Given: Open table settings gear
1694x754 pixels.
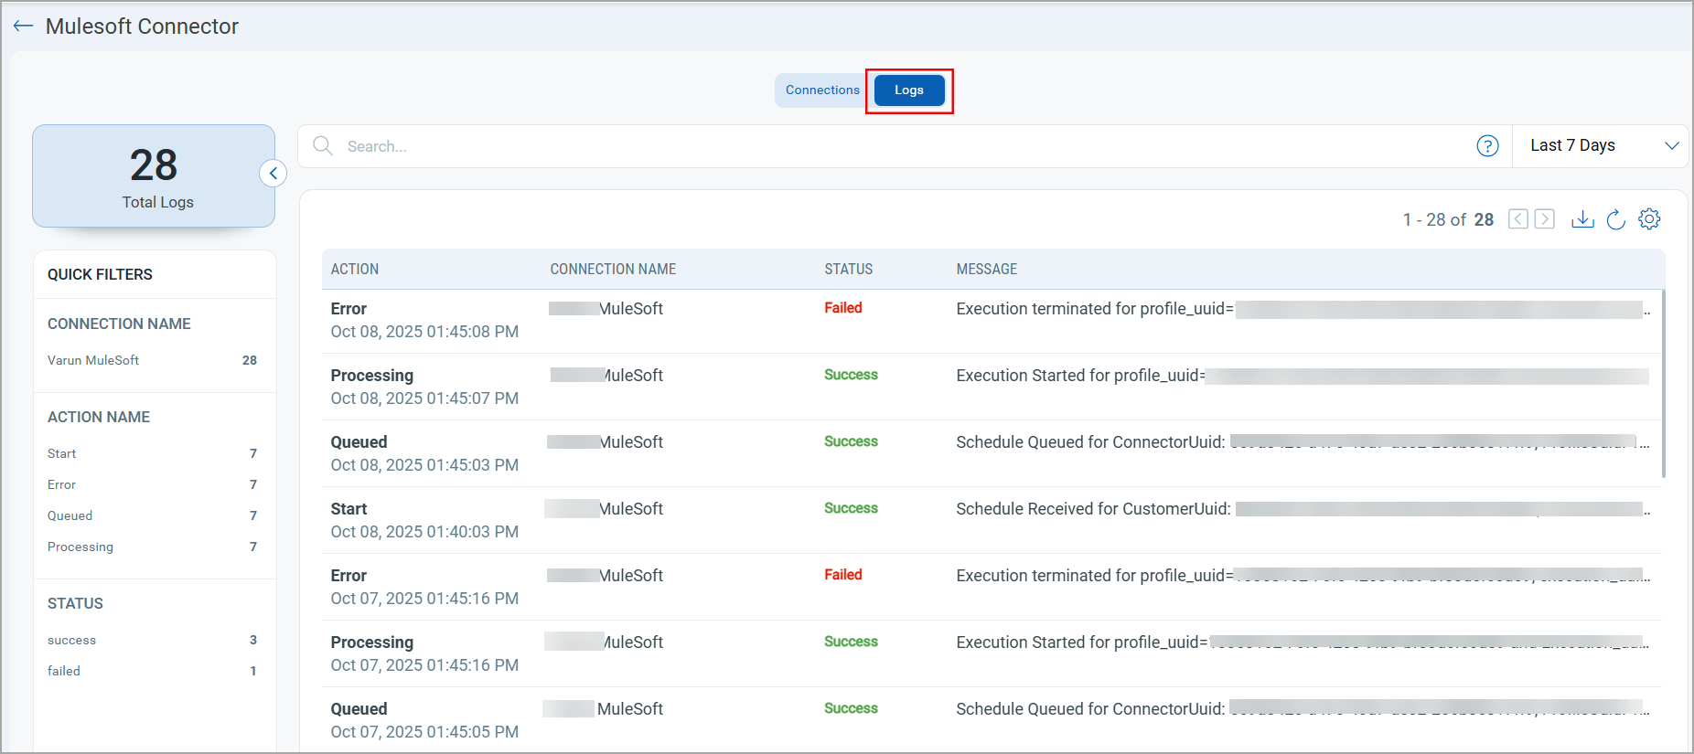Looking at the screenshot, I should (x=1649, y=219).
